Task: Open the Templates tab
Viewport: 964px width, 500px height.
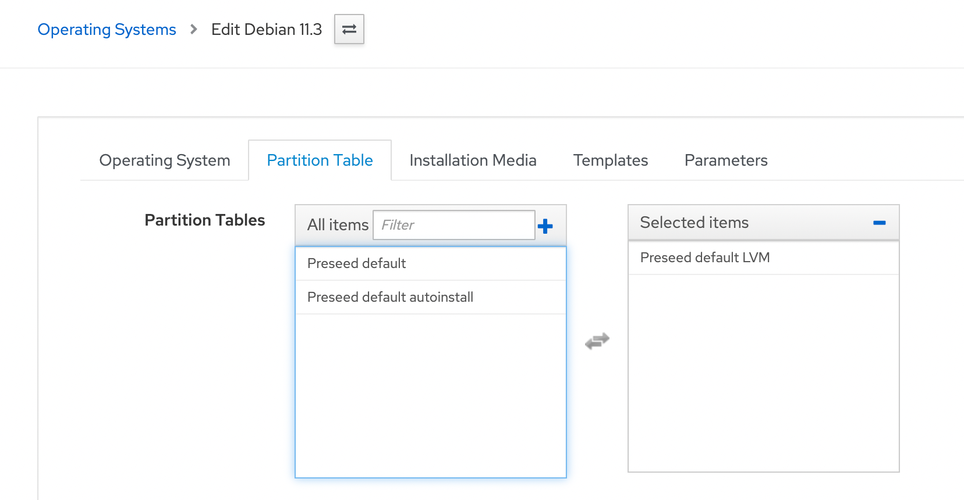Action: click(x=610, y=160)
